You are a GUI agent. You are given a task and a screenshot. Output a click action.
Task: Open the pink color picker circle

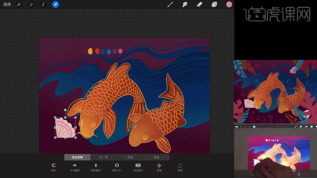[229, 4]
